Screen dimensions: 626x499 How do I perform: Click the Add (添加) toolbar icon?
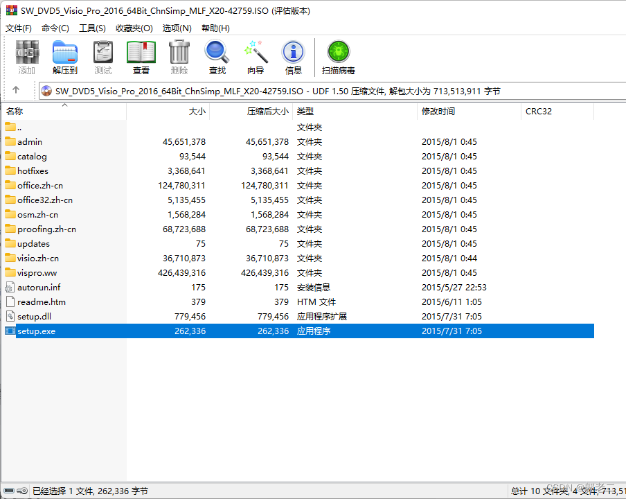click(27, 53)
